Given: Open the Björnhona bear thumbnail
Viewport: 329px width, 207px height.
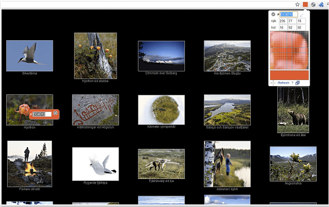Looking at the screenshot, I should pos(293,110).
